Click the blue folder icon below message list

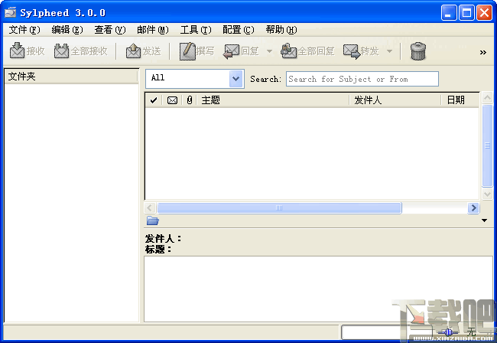click(152, 220)
